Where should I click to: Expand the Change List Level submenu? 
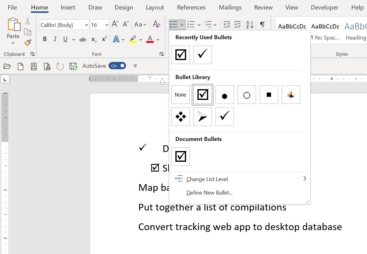(x=207, y=179)
